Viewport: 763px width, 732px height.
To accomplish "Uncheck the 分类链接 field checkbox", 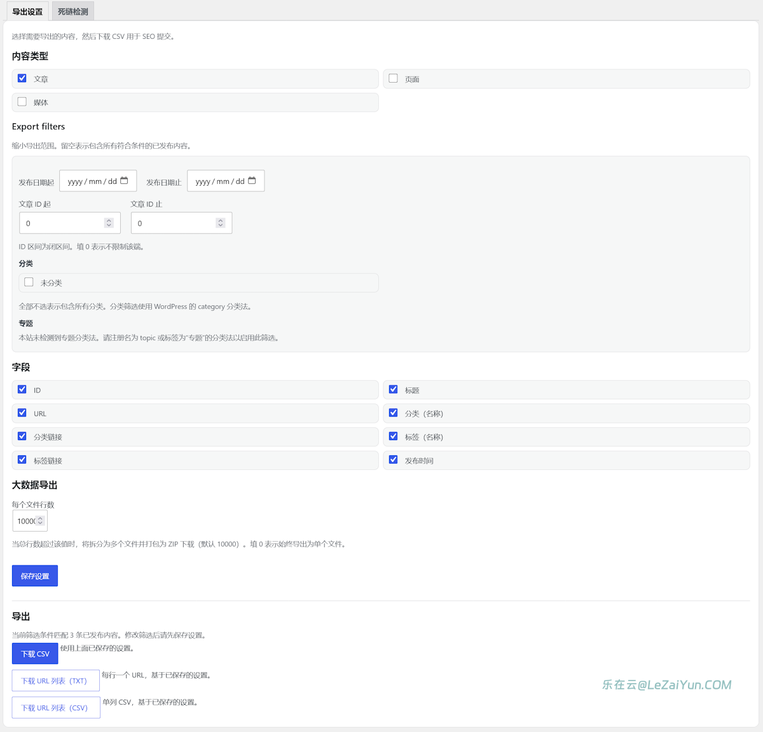I will 22,436.
